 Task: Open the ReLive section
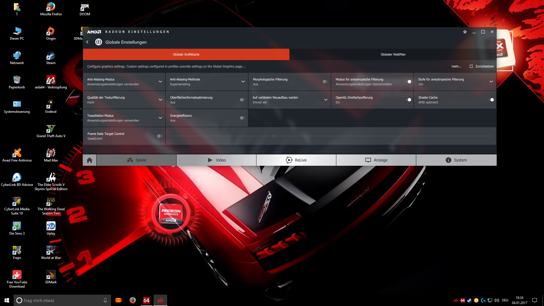[x=296, y=160]
